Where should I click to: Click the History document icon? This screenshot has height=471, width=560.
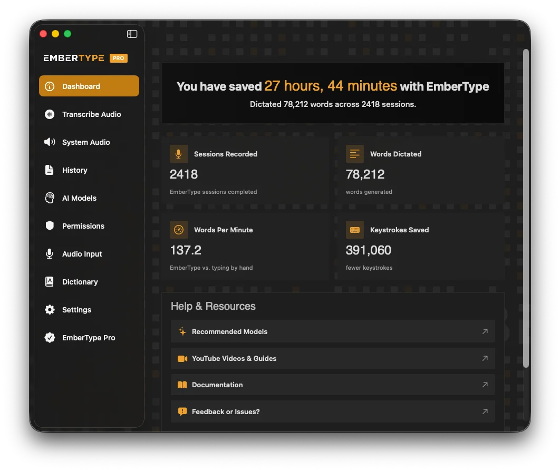(x=50, y=170)
